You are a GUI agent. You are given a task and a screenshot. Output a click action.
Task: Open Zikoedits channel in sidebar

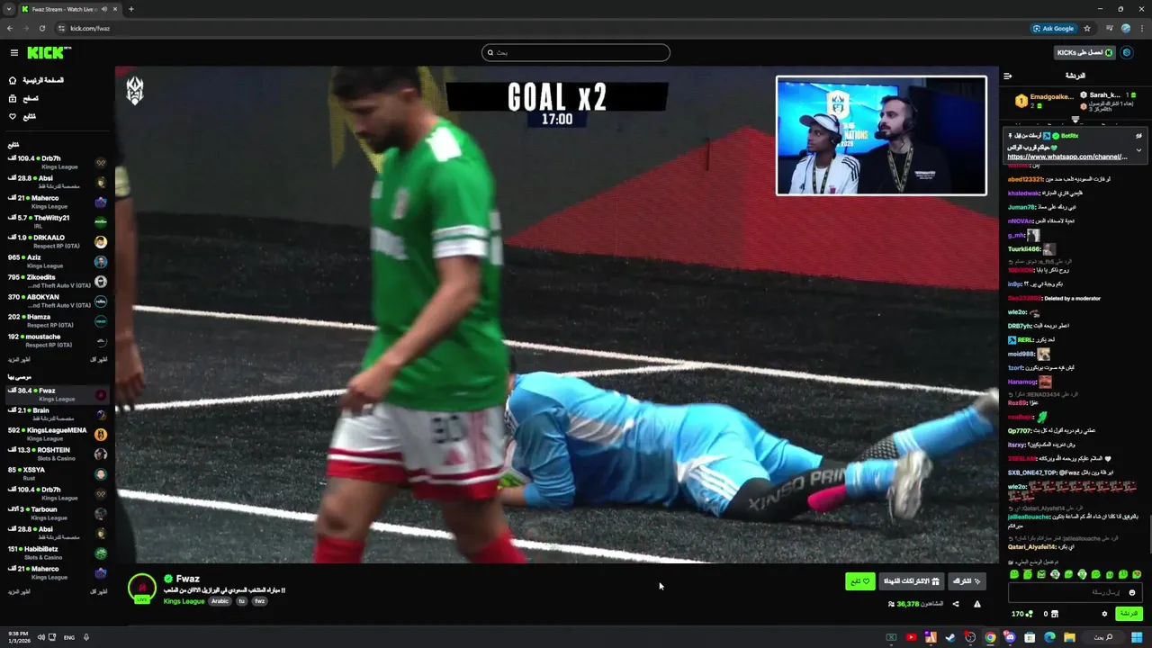56,281
